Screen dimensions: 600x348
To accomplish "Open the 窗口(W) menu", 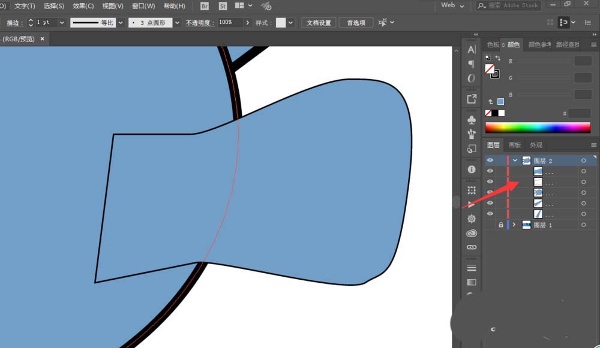I will click(x=143, y=6).
